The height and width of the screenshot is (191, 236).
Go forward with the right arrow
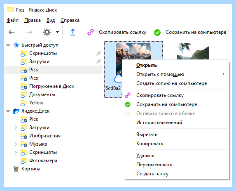point(29,32)
